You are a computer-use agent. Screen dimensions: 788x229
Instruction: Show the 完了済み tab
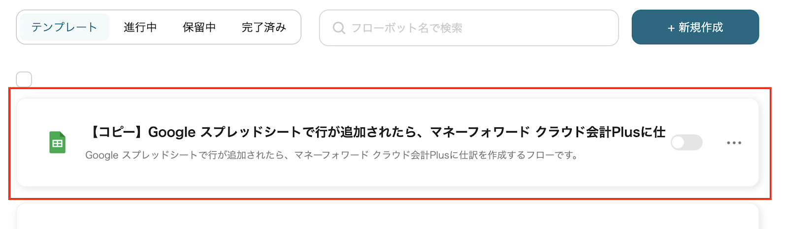point(264,27)
